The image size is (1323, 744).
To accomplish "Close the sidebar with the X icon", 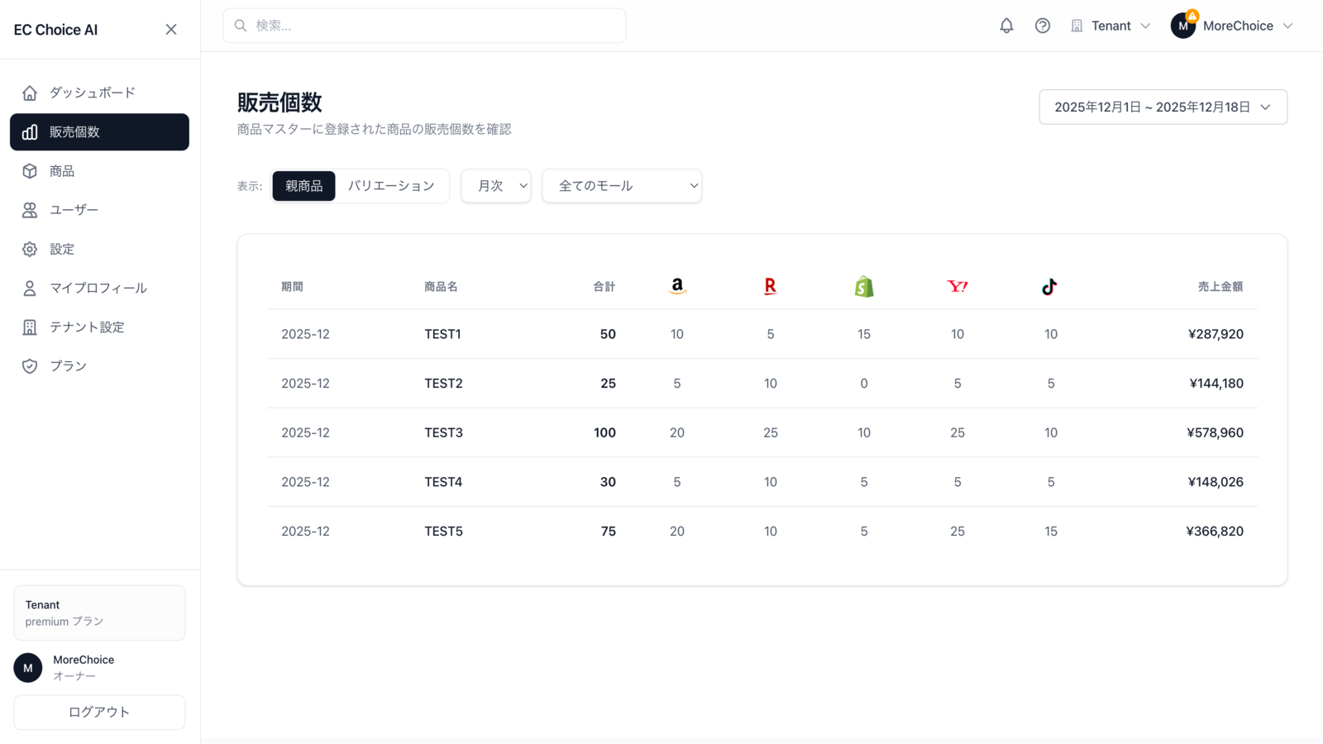I will (x=171, y=30).
